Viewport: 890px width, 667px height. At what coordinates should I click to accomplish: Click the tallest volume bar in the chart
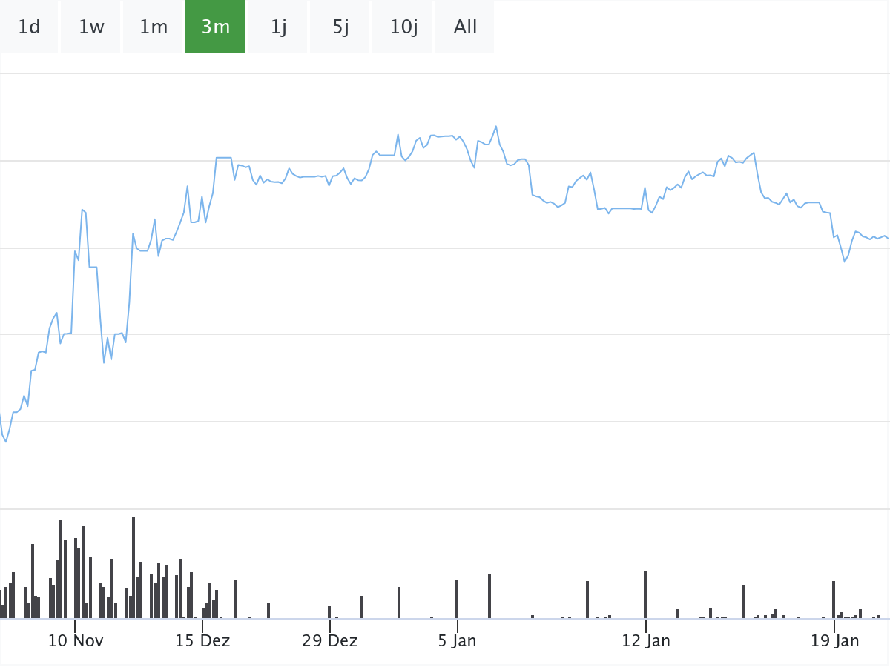pos(133,568)
